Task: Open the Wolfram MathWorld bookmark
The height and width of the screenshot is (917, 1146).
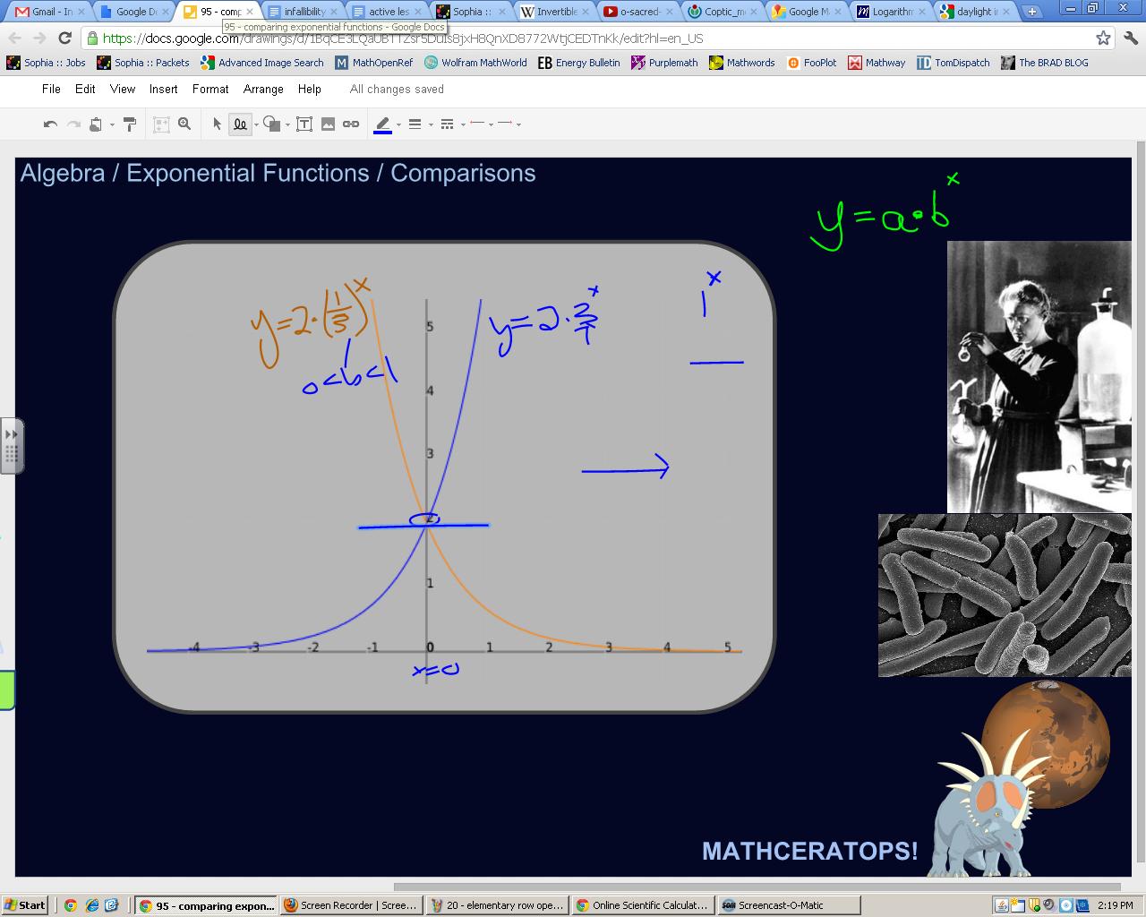Action: [x=475, y=63]
